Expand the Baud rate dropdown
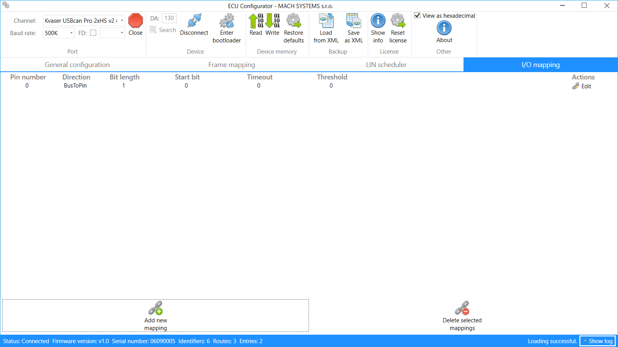618x347 pixels. [x=71, y=33]
